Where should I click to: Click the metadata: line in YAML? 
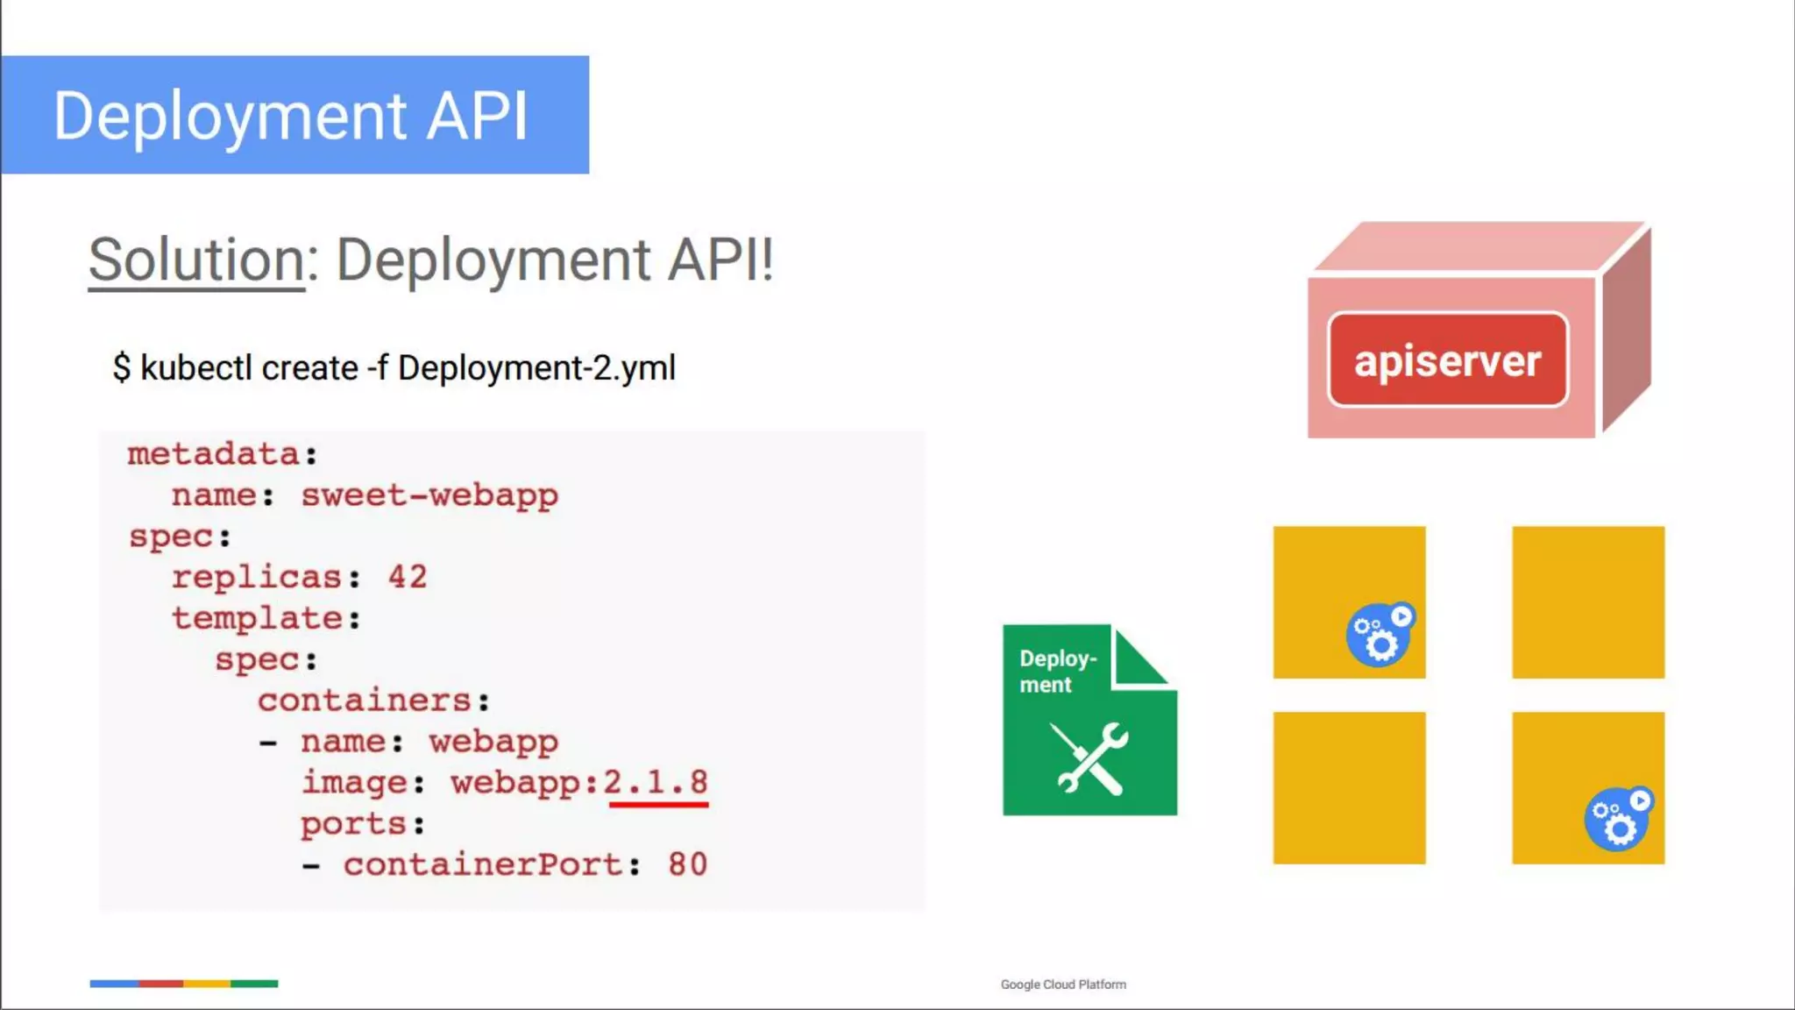tap(222, 454)
